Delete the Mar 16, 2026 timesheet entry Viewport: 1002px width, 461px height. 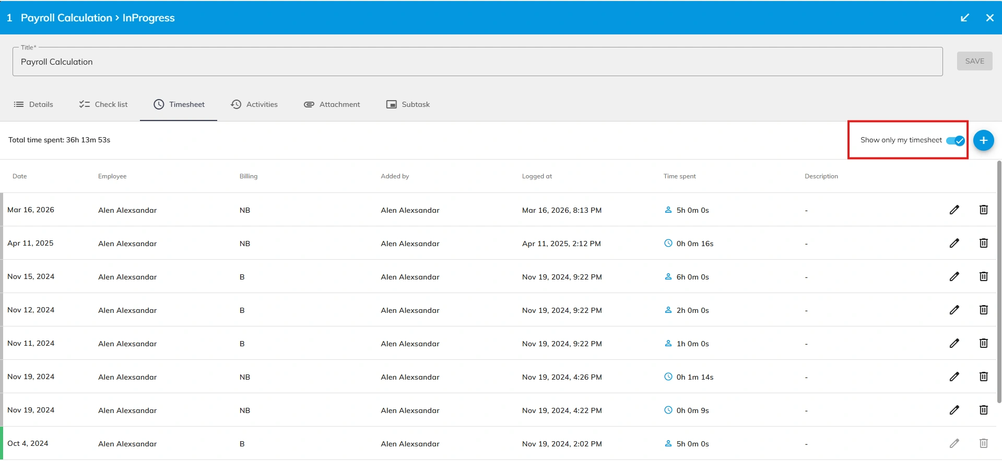(x=983, y=210)
